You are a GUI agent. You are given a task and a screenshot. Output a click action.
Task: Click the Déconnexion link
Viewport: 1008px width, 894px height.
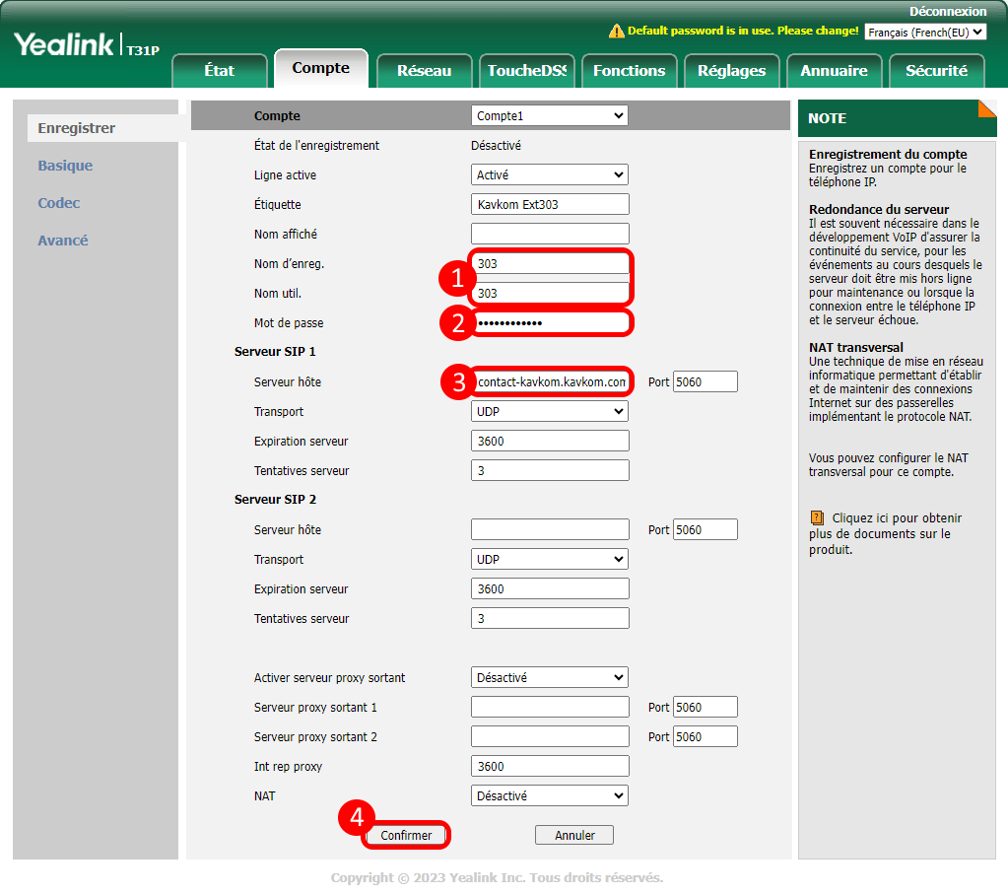[947, 12]
